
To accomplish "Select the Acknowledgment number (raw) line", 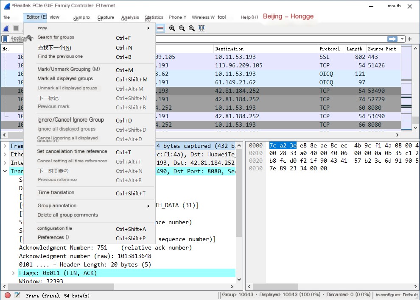I will 85,256.
